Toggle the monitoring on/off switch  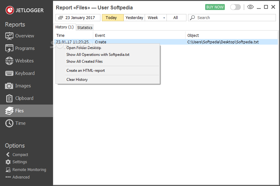(235, 7)
